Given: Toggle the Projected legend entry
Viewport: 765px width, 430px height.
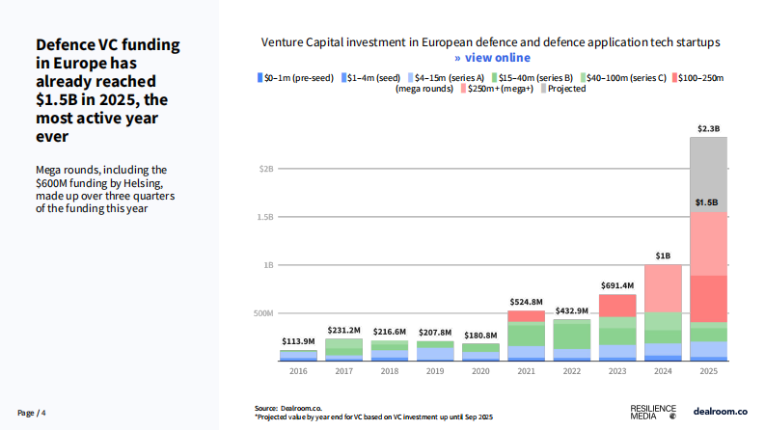Looking at the screenshot, I should (563, 88).
